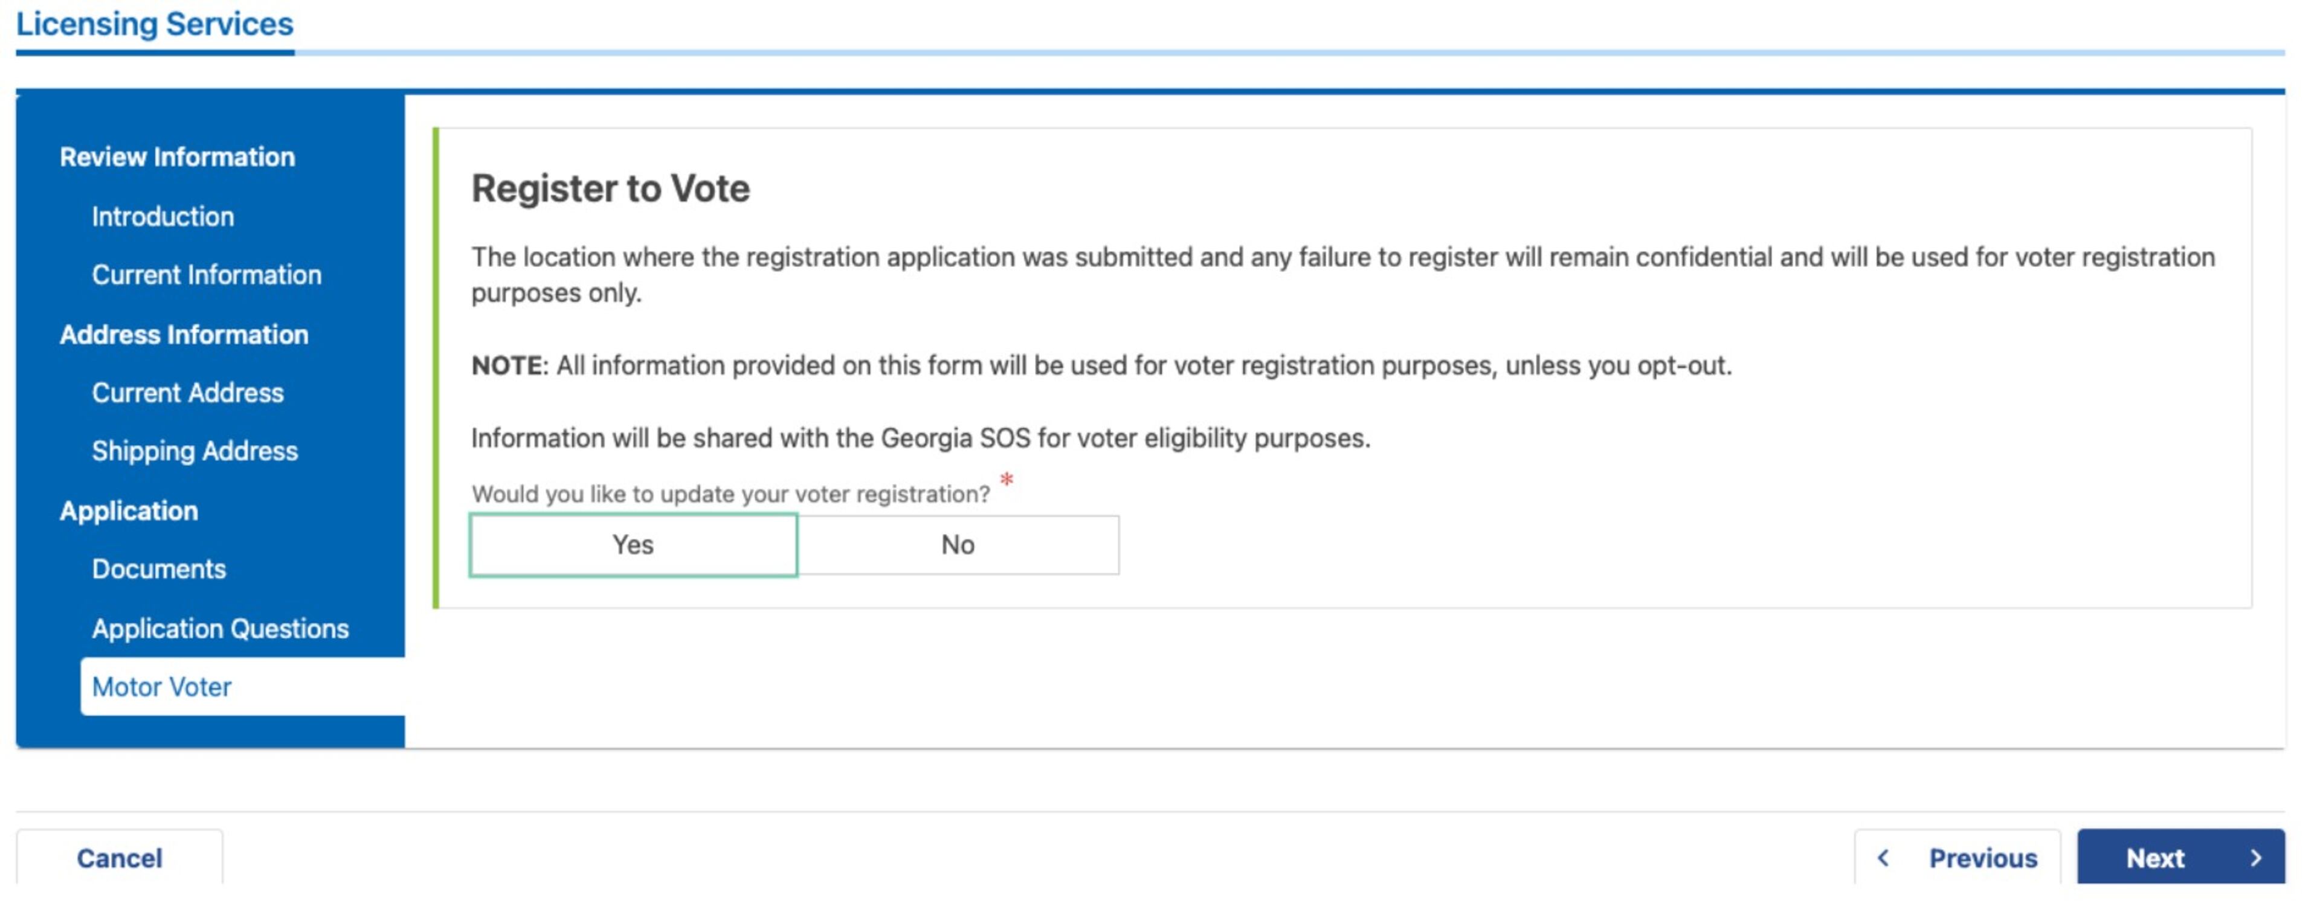
Task: Expand the Review Information group
Action: 178,156
